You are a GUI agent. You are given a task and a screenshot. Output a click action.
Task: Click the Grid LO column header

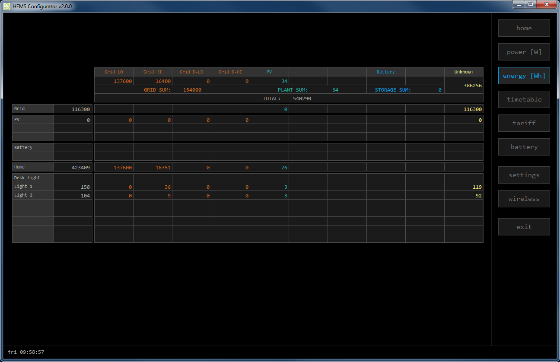(114, 72)
